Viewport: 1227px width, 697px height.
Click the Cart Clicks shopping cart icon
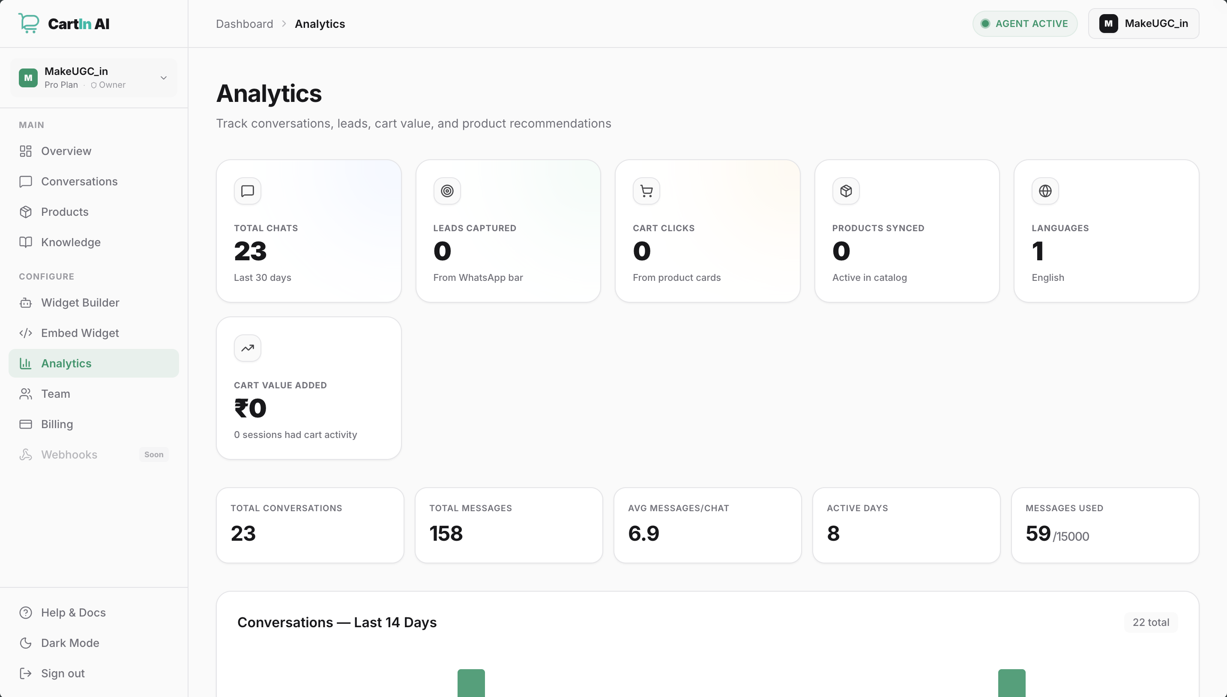coord(646,191)
